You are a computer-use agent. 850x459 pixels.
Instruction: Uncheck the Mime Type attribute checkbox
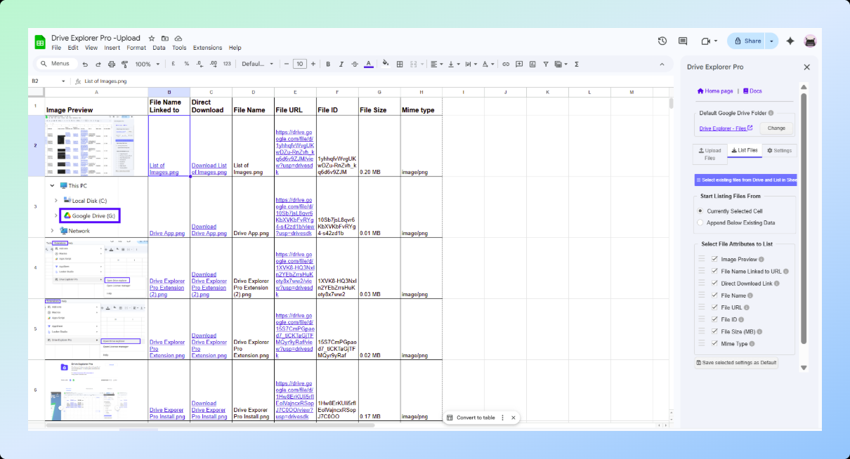[x=714, y=344]
